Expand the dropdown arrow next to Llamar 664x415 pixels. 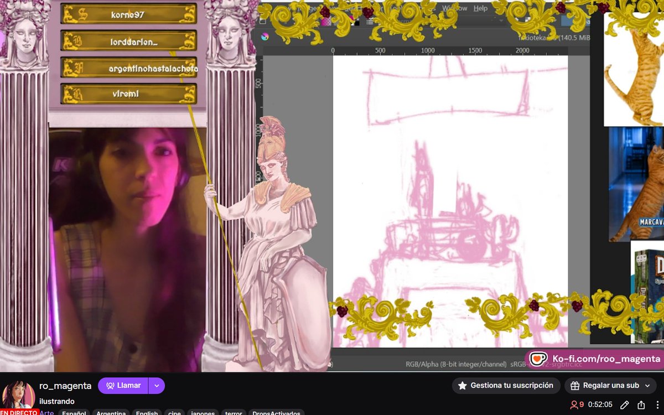157,386
